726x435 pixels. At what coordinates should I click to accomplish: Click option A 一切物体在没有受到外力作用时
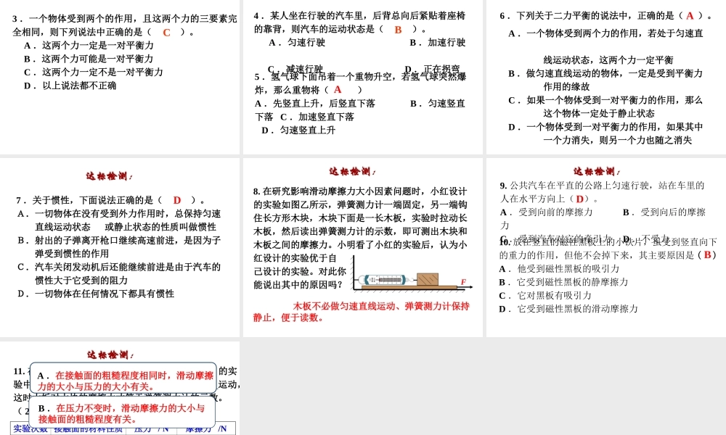(x=119, y=220)
